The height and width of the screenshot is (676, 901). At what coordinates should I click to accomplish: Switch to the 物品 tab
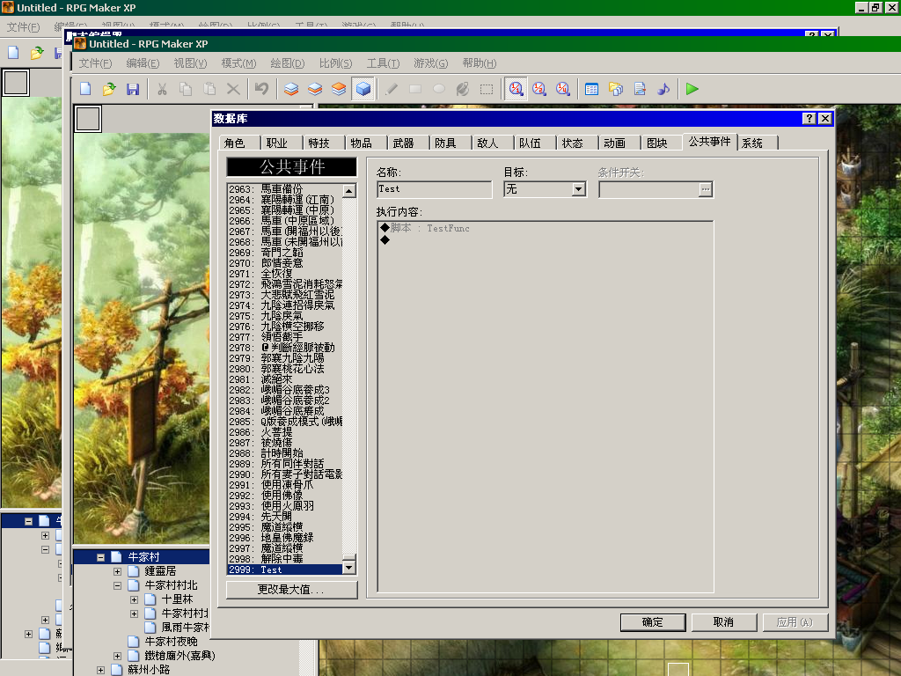tap(362, 143)
